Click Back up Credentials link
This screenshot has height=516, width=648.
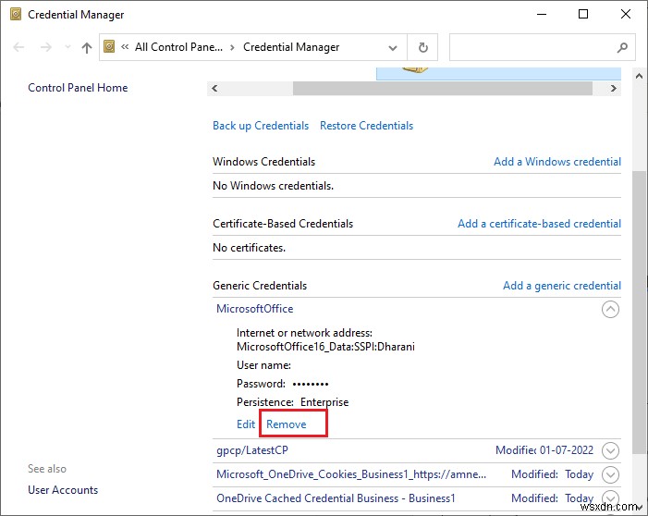261,126
